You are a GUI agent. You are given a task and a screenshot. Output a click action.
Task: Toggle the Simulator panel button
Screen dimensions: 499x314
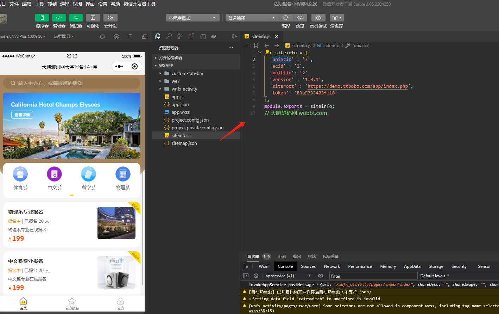(42, 18)
